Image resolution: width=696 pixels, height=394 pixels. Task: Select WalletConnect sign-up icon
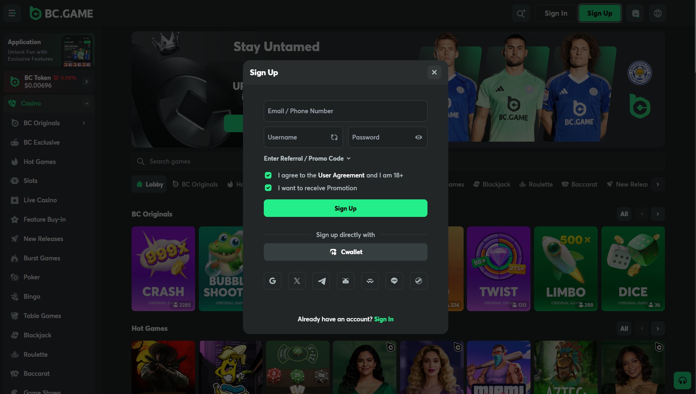point(370,281)
